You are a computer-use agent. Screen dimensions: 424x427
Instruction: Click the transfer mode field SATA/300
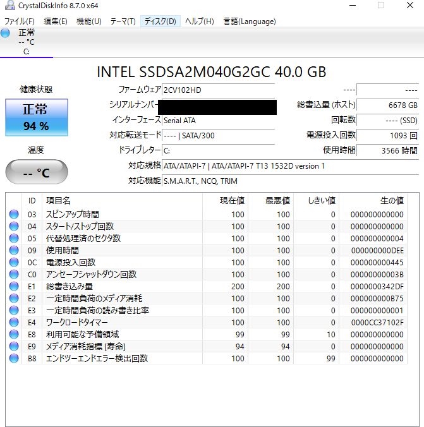218,135
